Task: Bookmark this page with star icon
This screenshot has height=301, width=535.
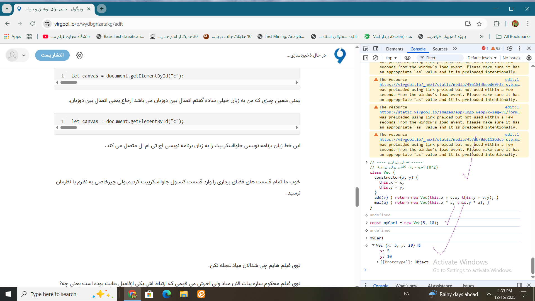Action: [x=479, y=24]
